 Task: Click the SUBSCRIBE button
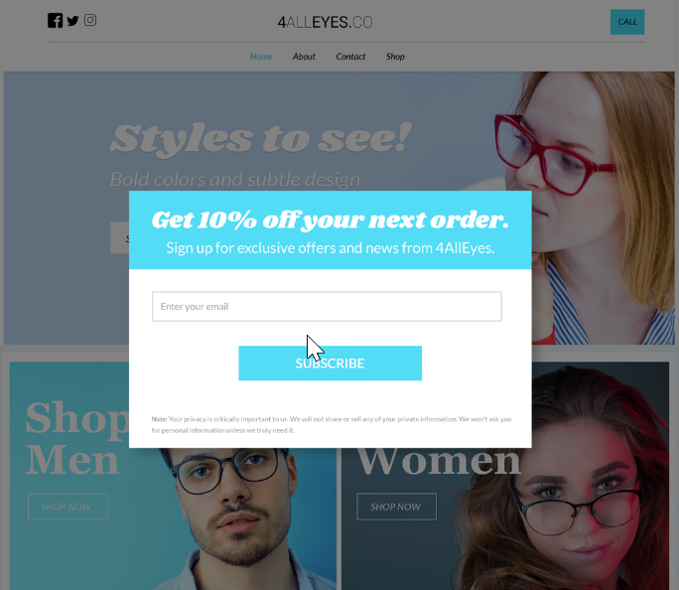(330, 363)
